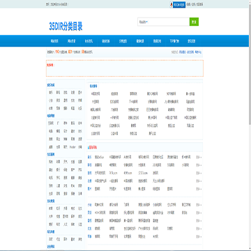This screenshot has width=251, height=251.
Task: Open the 网站首页 navigation item
Action: click(54, 41)
